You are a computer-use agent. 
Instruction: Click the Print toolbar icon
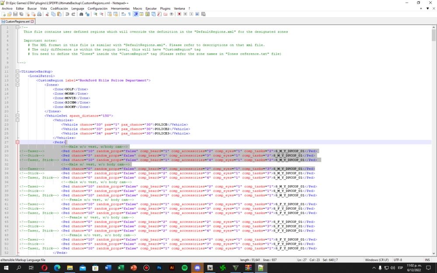39,14
